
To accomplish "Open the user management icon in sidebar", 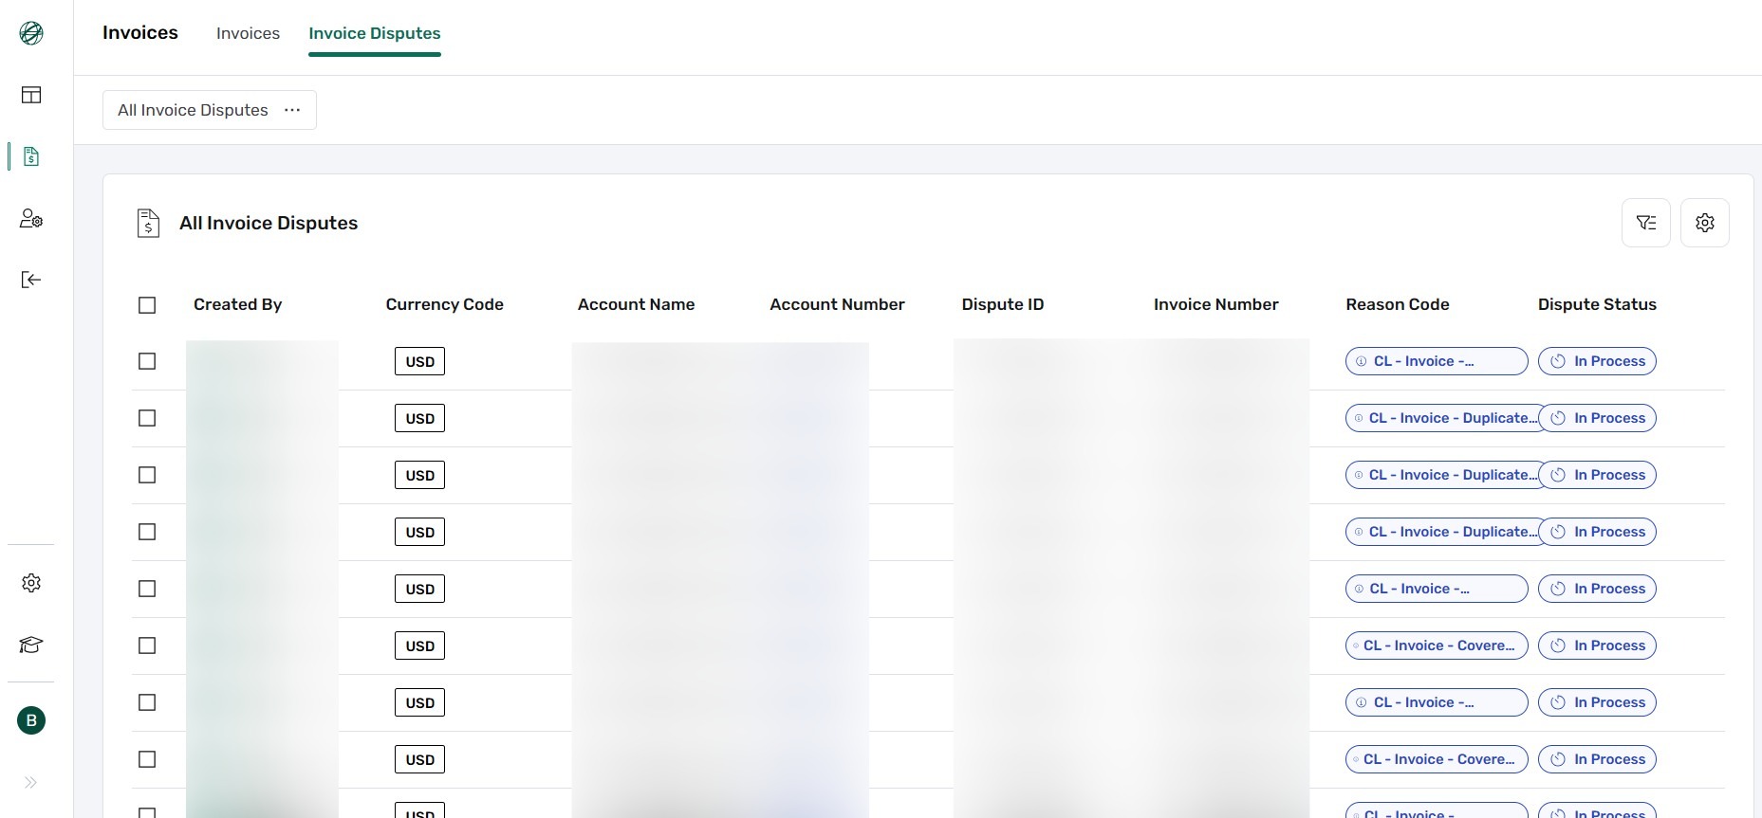I will point(31,219).
